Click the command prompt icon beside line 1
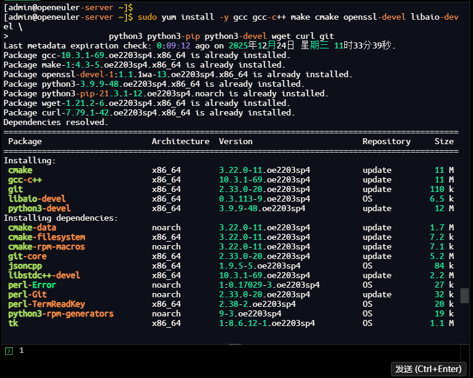Screen dimensions: 473x378 (8, 351)
